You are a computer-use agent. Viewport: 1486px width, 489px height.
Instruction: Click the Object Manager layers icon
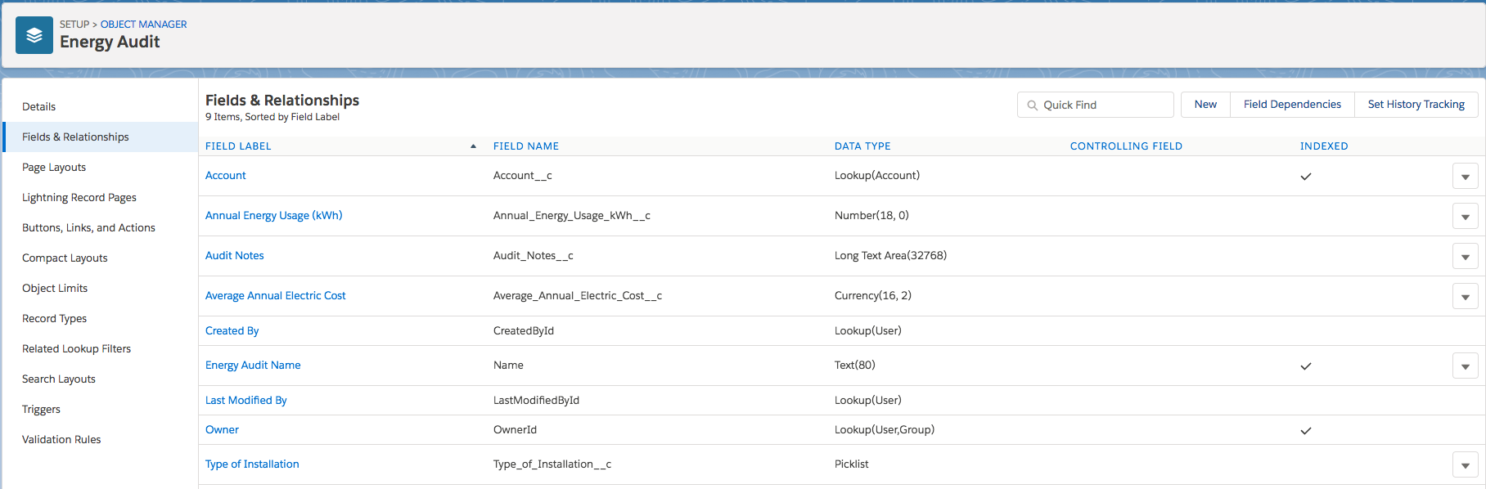(x=34, y=35)
